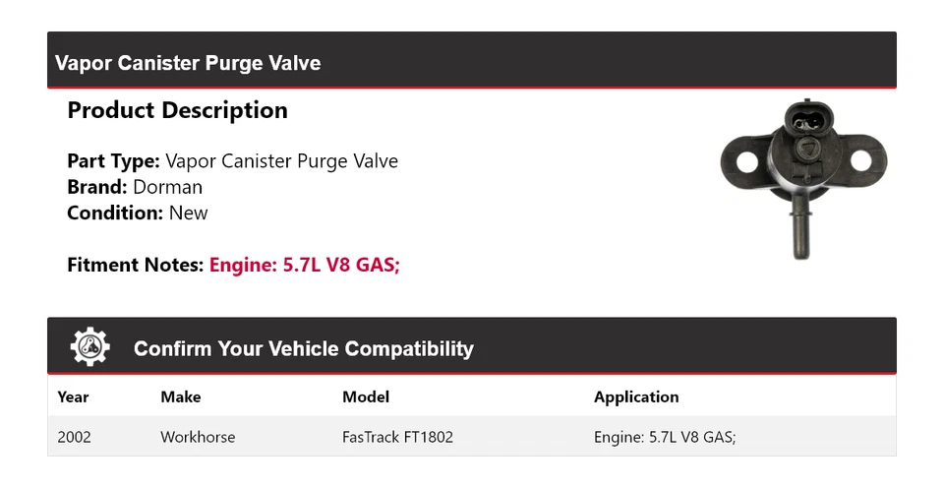Click the gear compatibility icon
This screenshot has width=944, height=488.
pyautogui.click(x=90, y=348)
